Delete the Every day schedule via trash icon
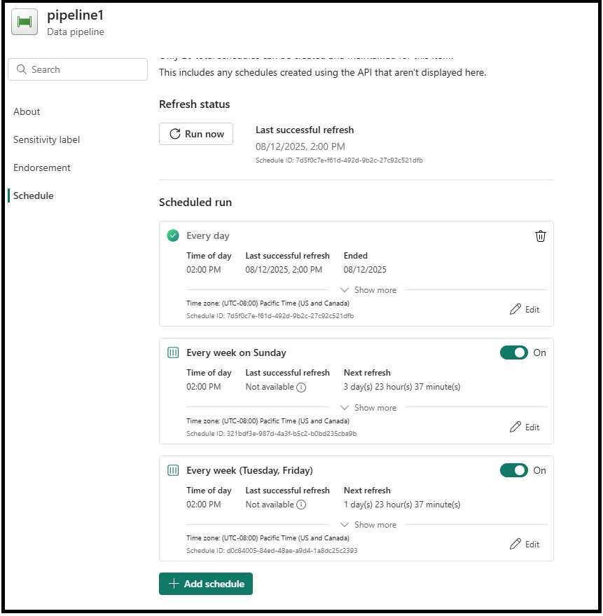Screen dimensions: 603x616 tap(540, 235)
